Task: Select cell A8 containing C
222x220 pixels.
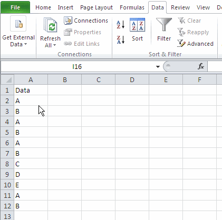Action: (31, 164)
